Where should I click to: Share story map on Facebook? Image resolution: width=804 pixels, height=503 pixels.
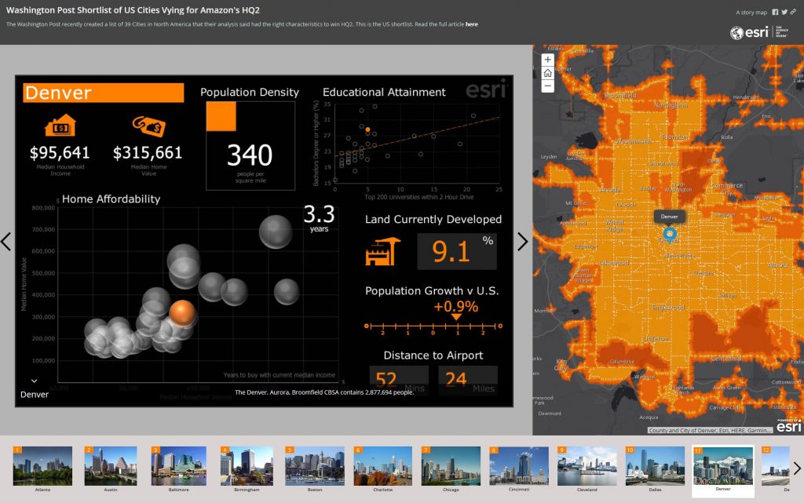pyautogui.click(x=776, y=12)
